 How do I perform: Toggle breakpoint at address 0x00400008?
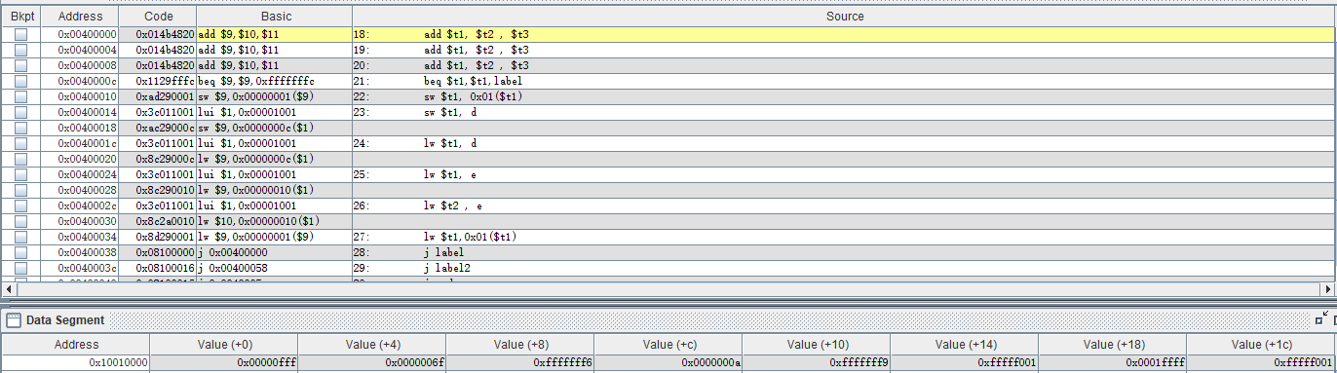[19, 65]
